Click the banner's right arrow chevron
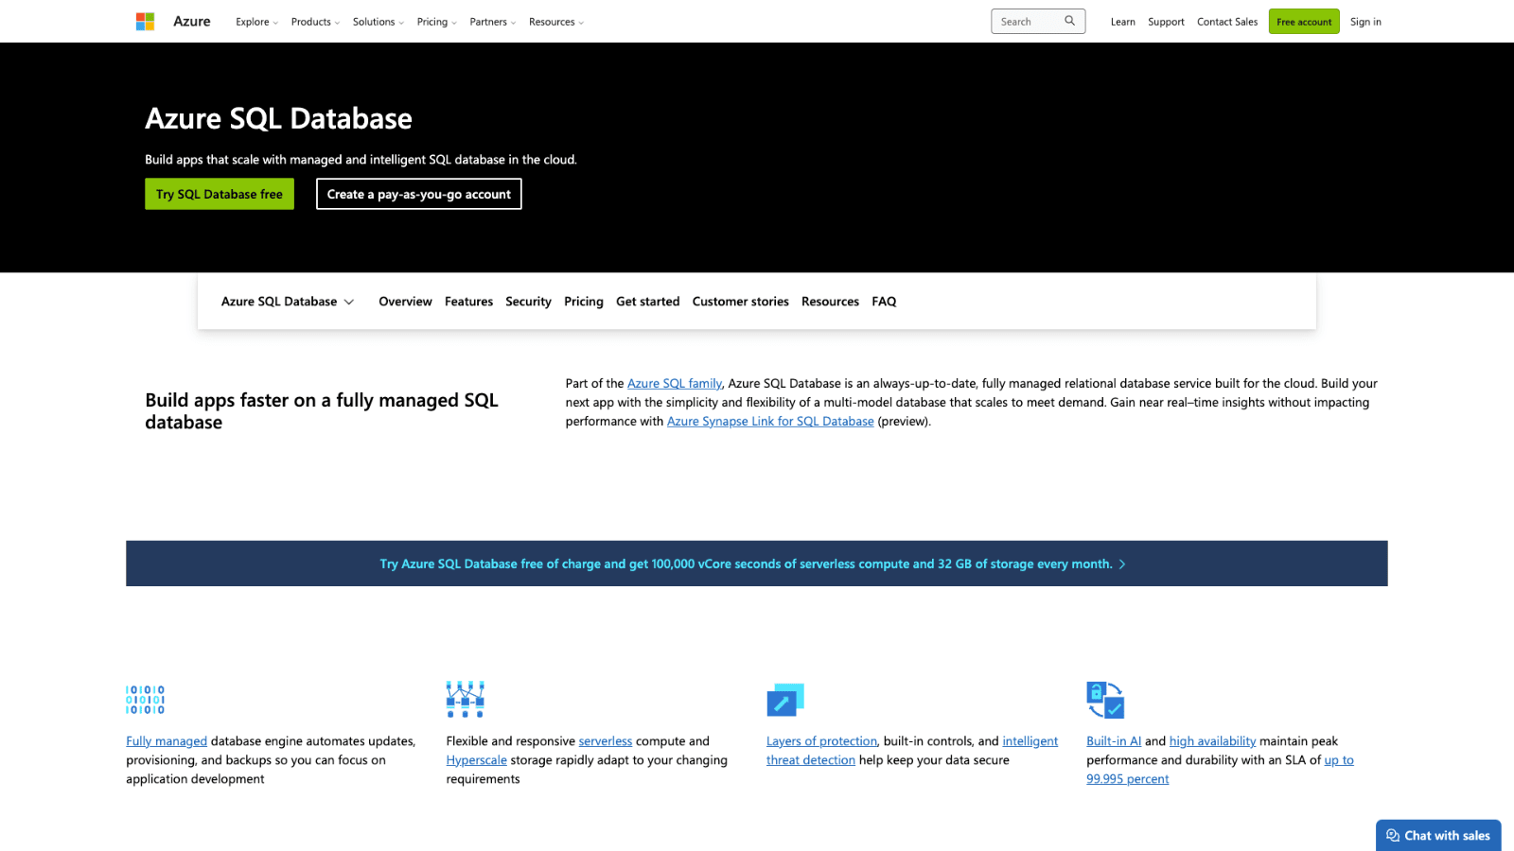Viewport: 1514px width, 851px height. (x=1122, y=564)
